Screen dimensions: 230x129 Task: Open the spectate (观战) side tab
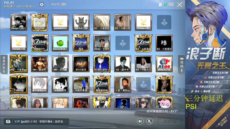pos(182,64)
